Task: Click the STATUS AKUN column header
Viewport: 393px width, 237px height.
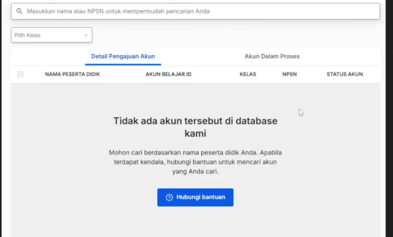Action: click(x=344, y=74)
